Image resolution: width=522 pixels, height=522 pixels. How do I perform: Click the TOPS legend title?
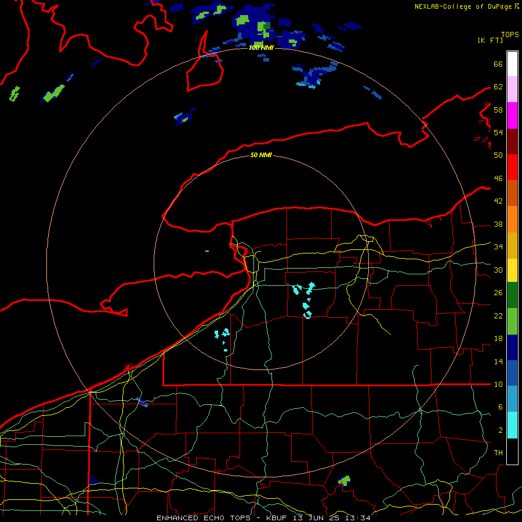click(510, 34)
